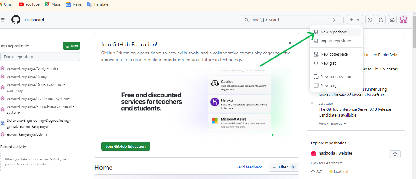Viewport: 416px width, 179px height.
Task: Open the hamburger navigation menu
Action: tap(2, 20)
